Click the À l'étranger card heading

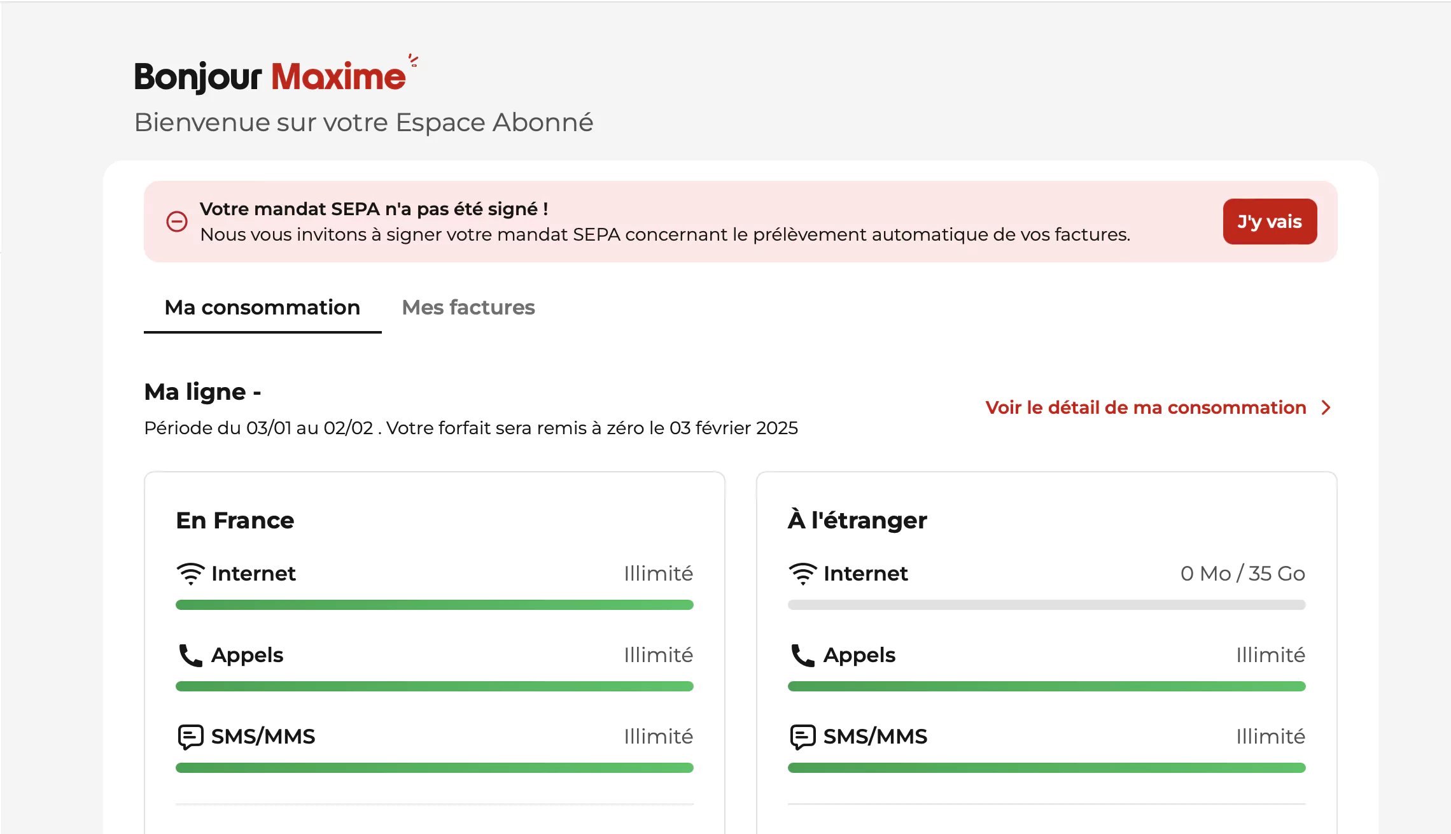(857, 521)
